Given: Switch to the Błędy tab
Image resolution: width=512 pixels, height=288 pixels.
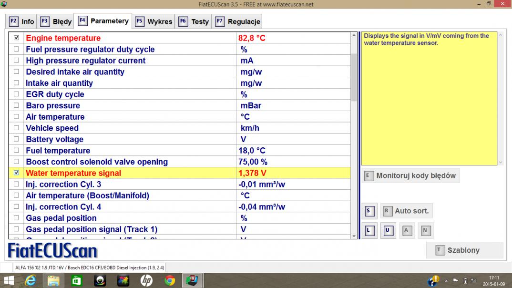Looking at the screenshot, I should point(57,21).
